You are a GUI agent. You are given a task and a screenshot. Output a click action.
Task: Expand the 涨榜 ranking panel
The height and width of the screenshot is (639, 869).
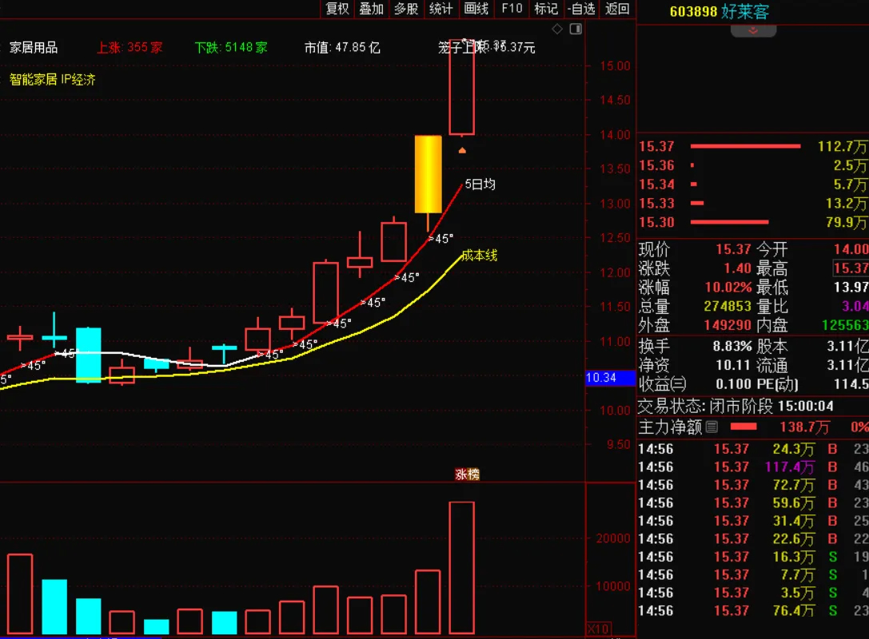[465, 474]
